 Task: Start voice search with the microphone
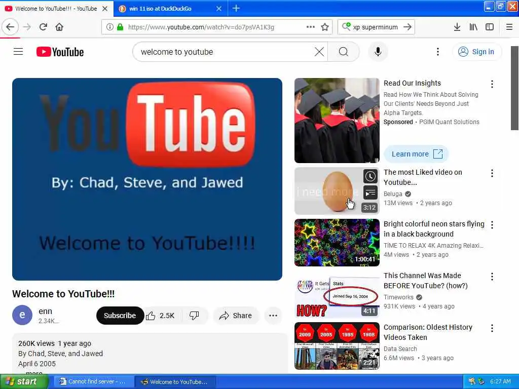click(378, 52)
